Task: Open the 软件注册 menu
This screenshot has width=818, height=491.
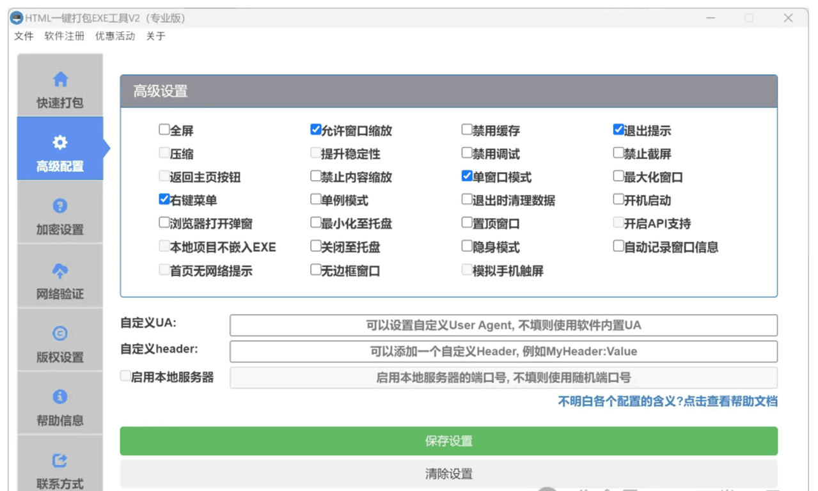Action: pos(64,36)
